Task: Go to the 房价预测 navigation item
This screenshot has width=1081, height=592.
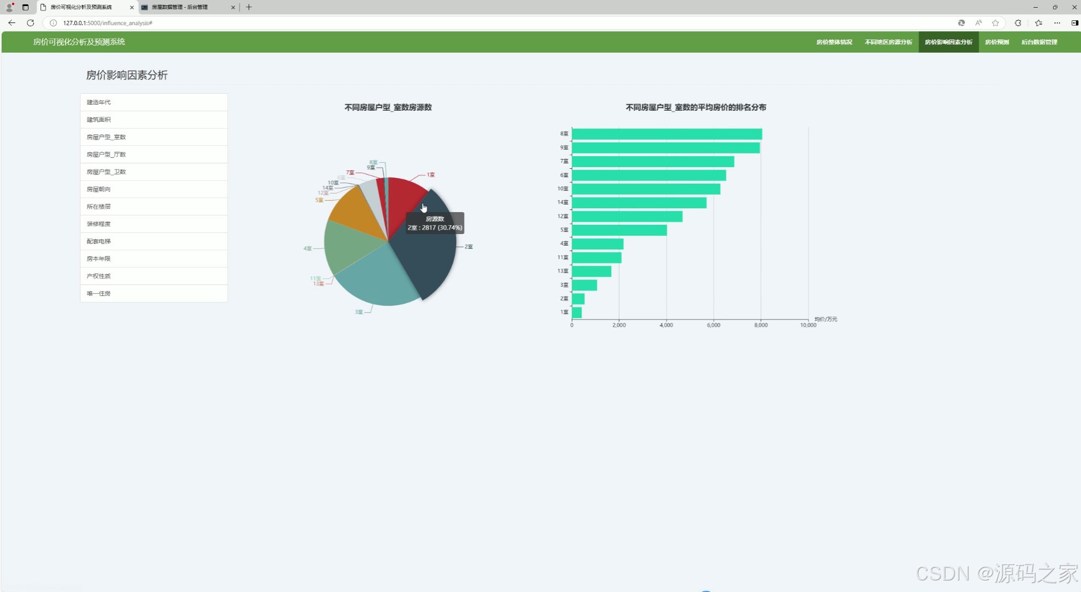Action: coord(997,42)
